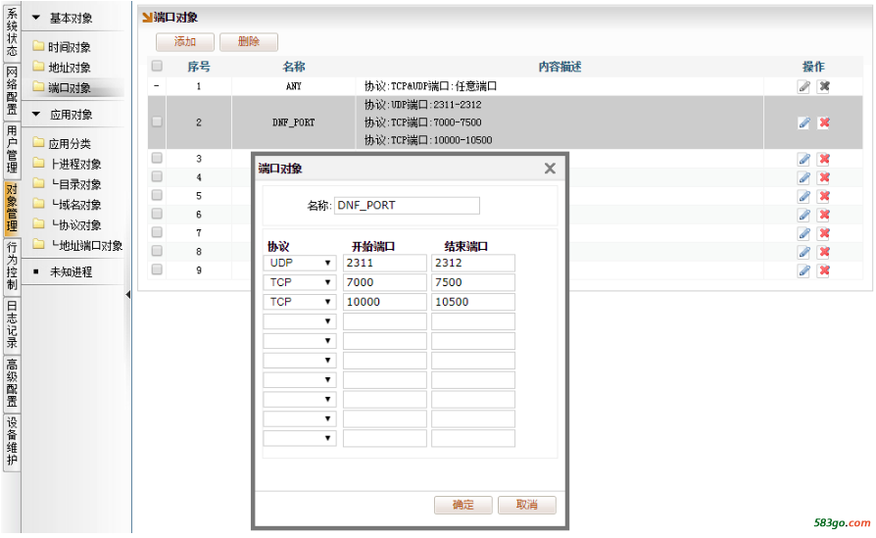Switch to 网络配置 vertical tab
The image size is (876, 538).
pos(12,90)
